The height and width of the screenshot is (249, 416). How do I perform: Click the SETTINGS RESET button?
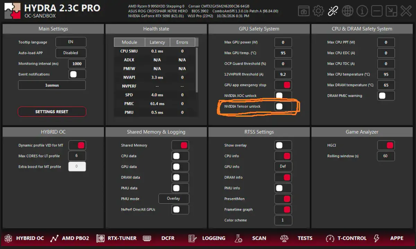coord(52,112)
